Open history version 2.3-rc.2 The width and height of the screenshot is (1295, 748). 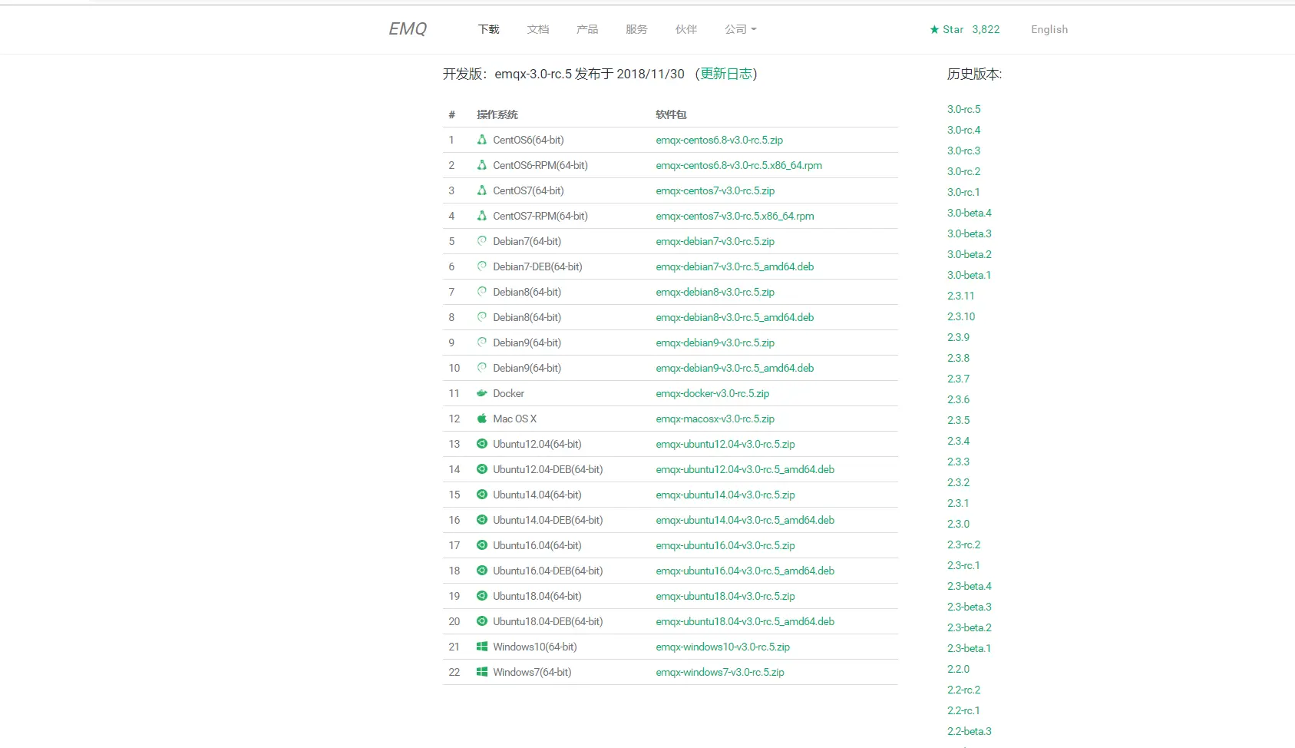point(964,544)
